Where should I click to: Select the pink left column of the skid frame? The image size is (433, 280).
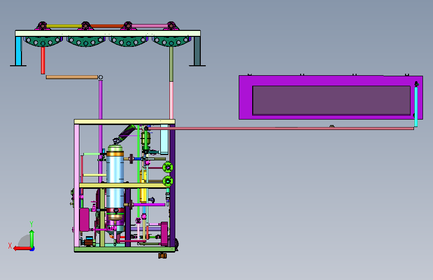[76, 186]
